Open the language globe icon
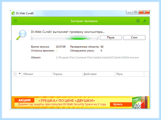Image resolution: width=161 pixels, height=120 pixels. pos(138,21)
